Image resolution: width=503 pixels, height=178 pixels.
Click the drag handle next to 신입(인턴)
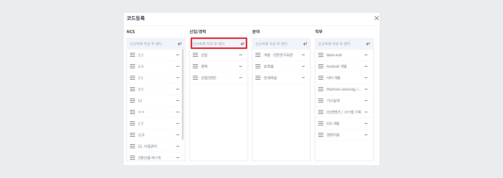pyautogui.click(x=196, y=77)
